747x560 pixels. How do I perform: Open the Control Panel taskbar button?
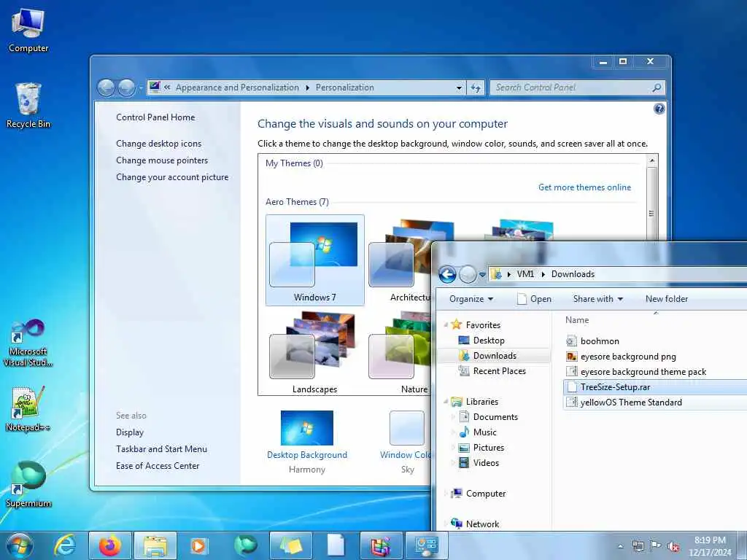[426, 545]
